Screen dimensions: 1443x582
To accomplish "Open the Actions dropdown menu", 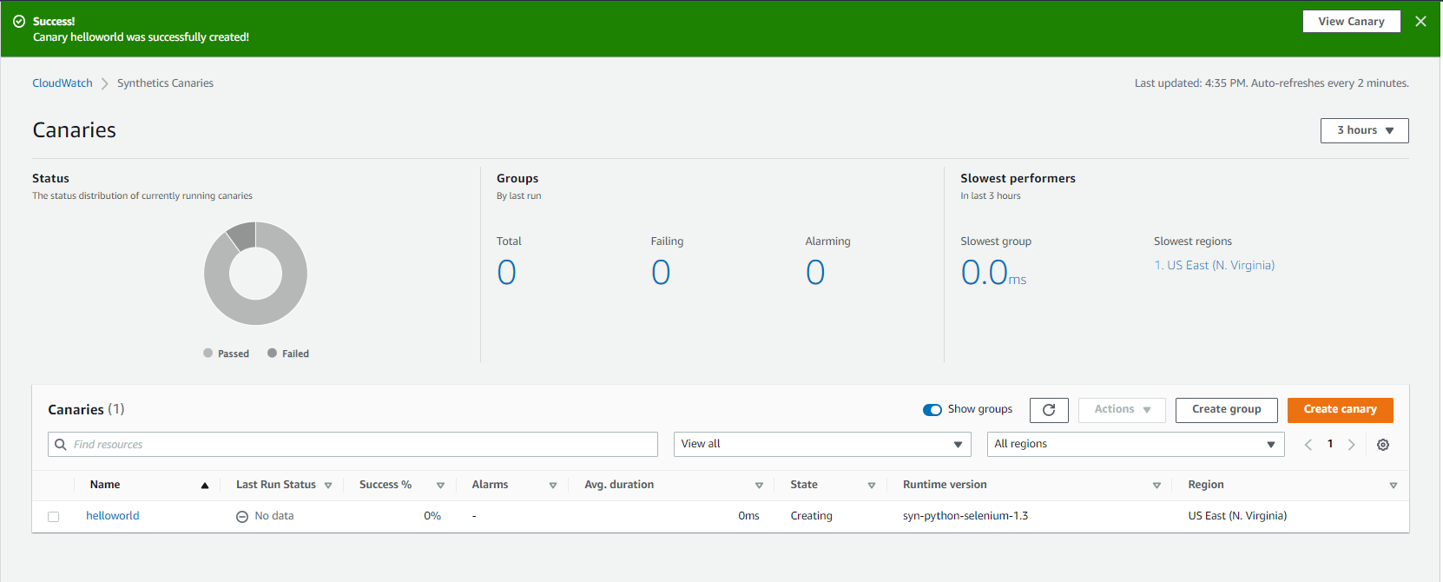I will (1121, 410).
